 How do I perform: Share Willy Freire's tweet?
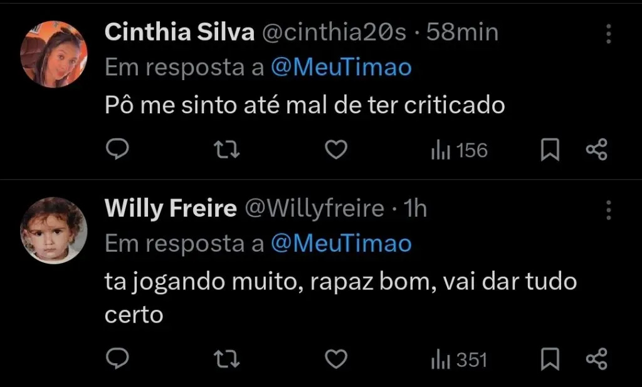coord(596,359)
